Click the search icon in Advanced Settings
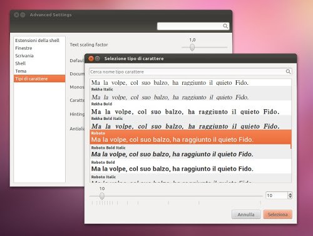The image size is (313, 236). [225, 26]
